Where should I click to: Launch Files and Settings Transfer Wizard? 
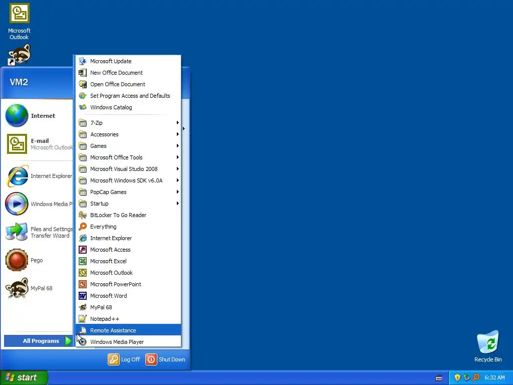38,232
